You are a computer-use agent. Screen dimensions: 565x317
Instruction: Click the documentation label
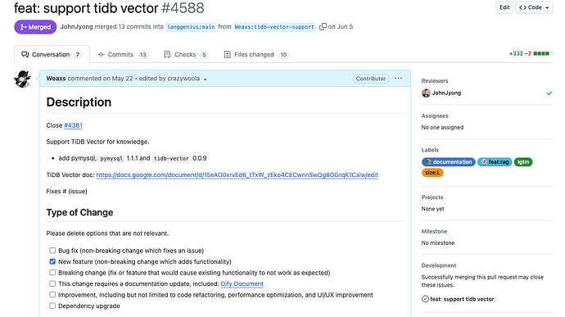pos(448,162)
